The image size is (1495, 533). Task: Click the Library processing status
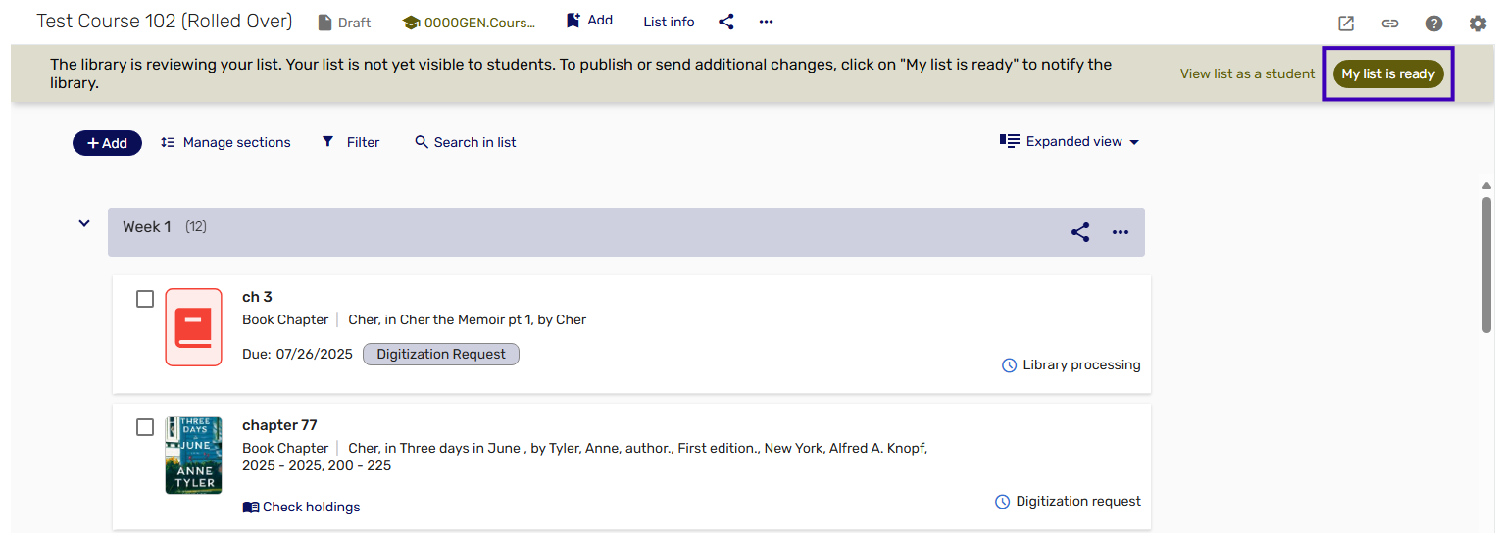(1071, 364)
